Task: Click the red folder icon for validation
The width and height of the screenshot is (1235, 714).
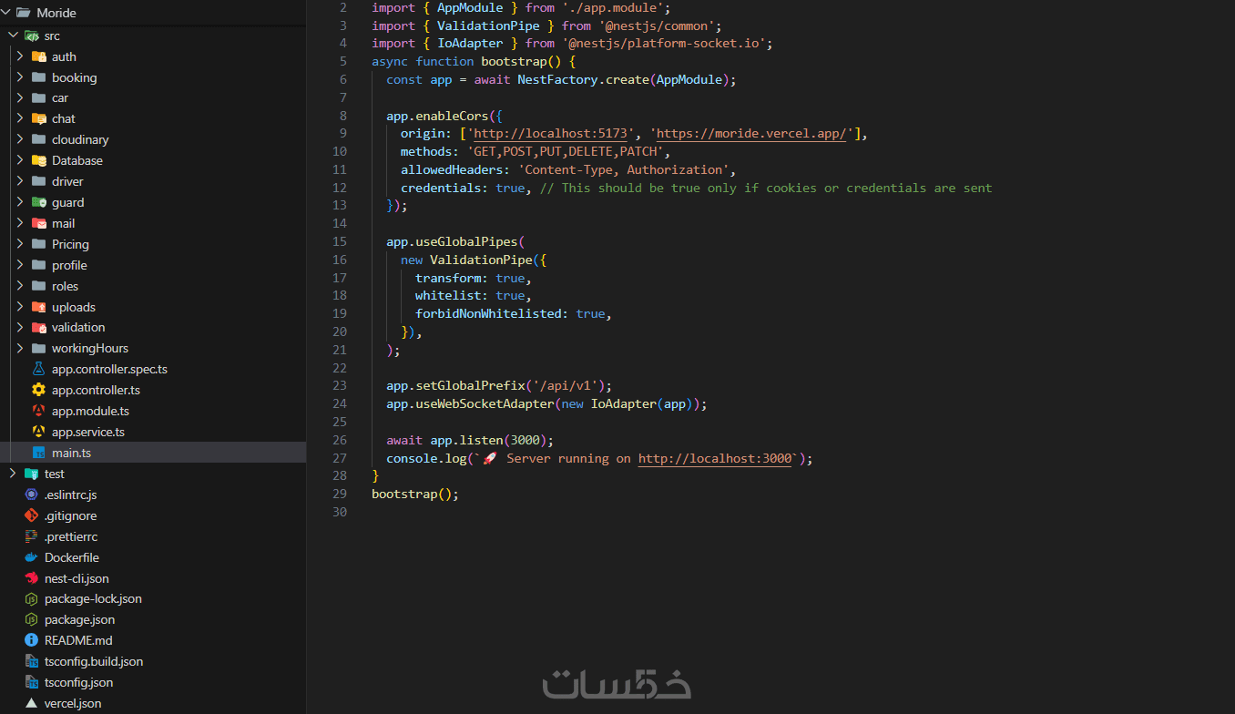Action: pyautogui.click(x=38, y=327)
